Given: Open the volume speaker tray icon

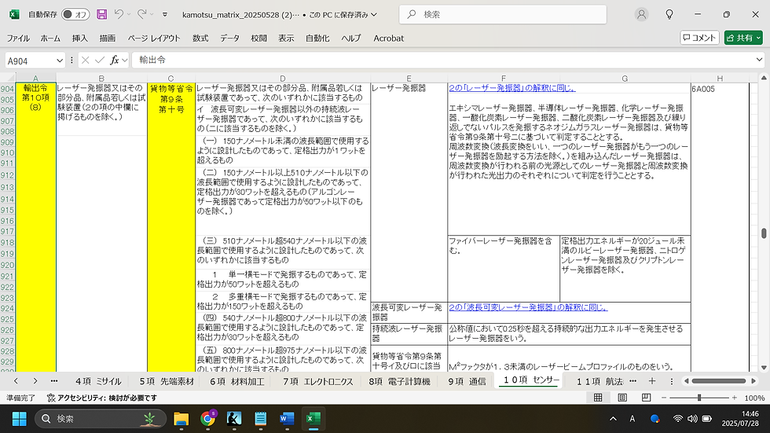Looking at the screenshot, I should tap(692, 419).
